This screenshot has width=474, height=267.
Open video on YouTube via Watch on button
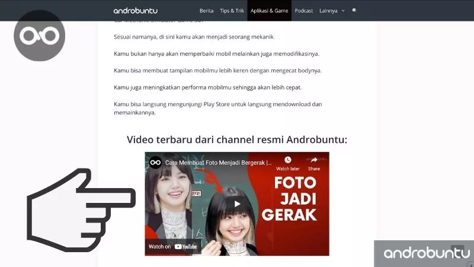[x=172, y=246]
